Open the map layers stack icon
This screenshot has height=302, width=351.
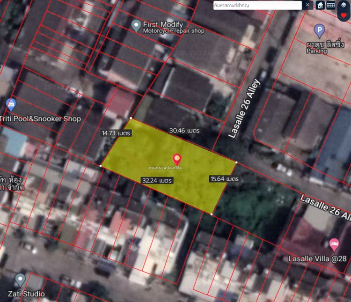pos(344,4)
